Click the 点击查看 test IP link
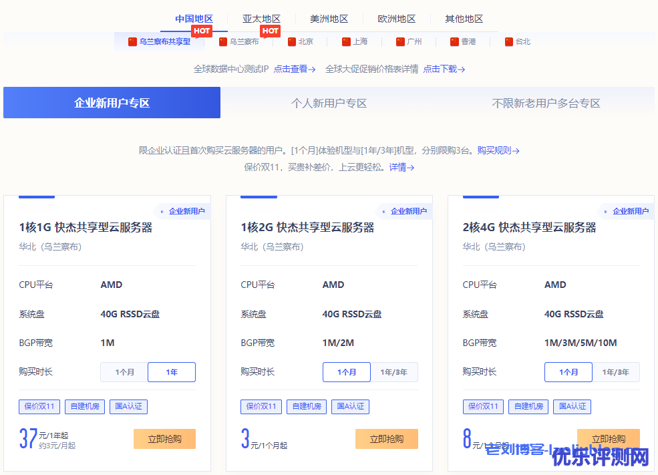The width and height of the screenshot is (658, 475). coord(294,69)
